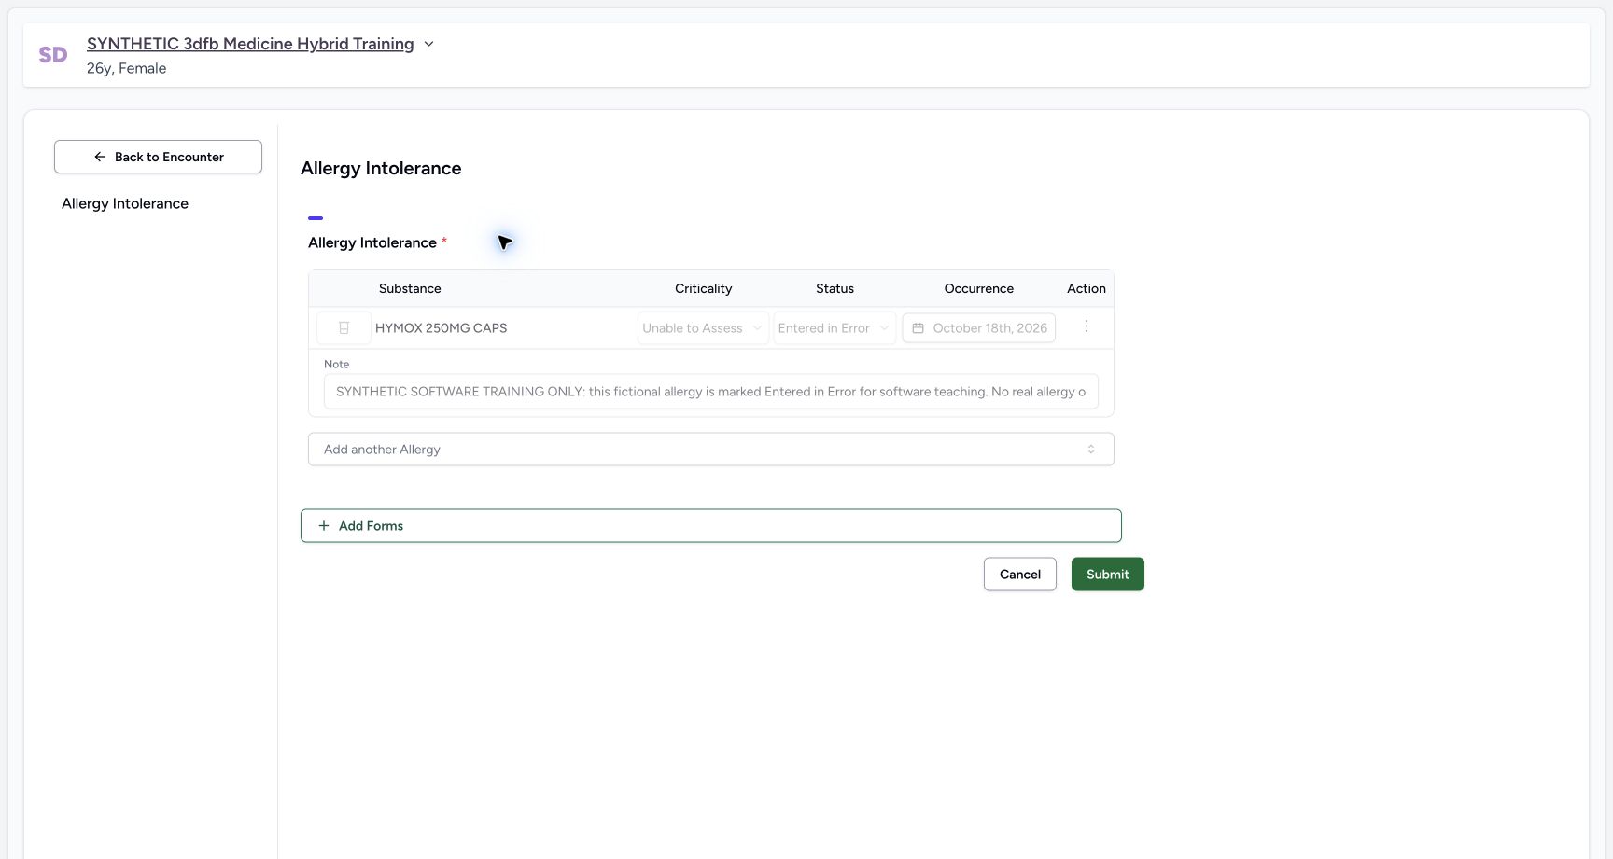Open the Entered in Error status dropdown
The image size is (1613, 859).
[x=835, y=328]
